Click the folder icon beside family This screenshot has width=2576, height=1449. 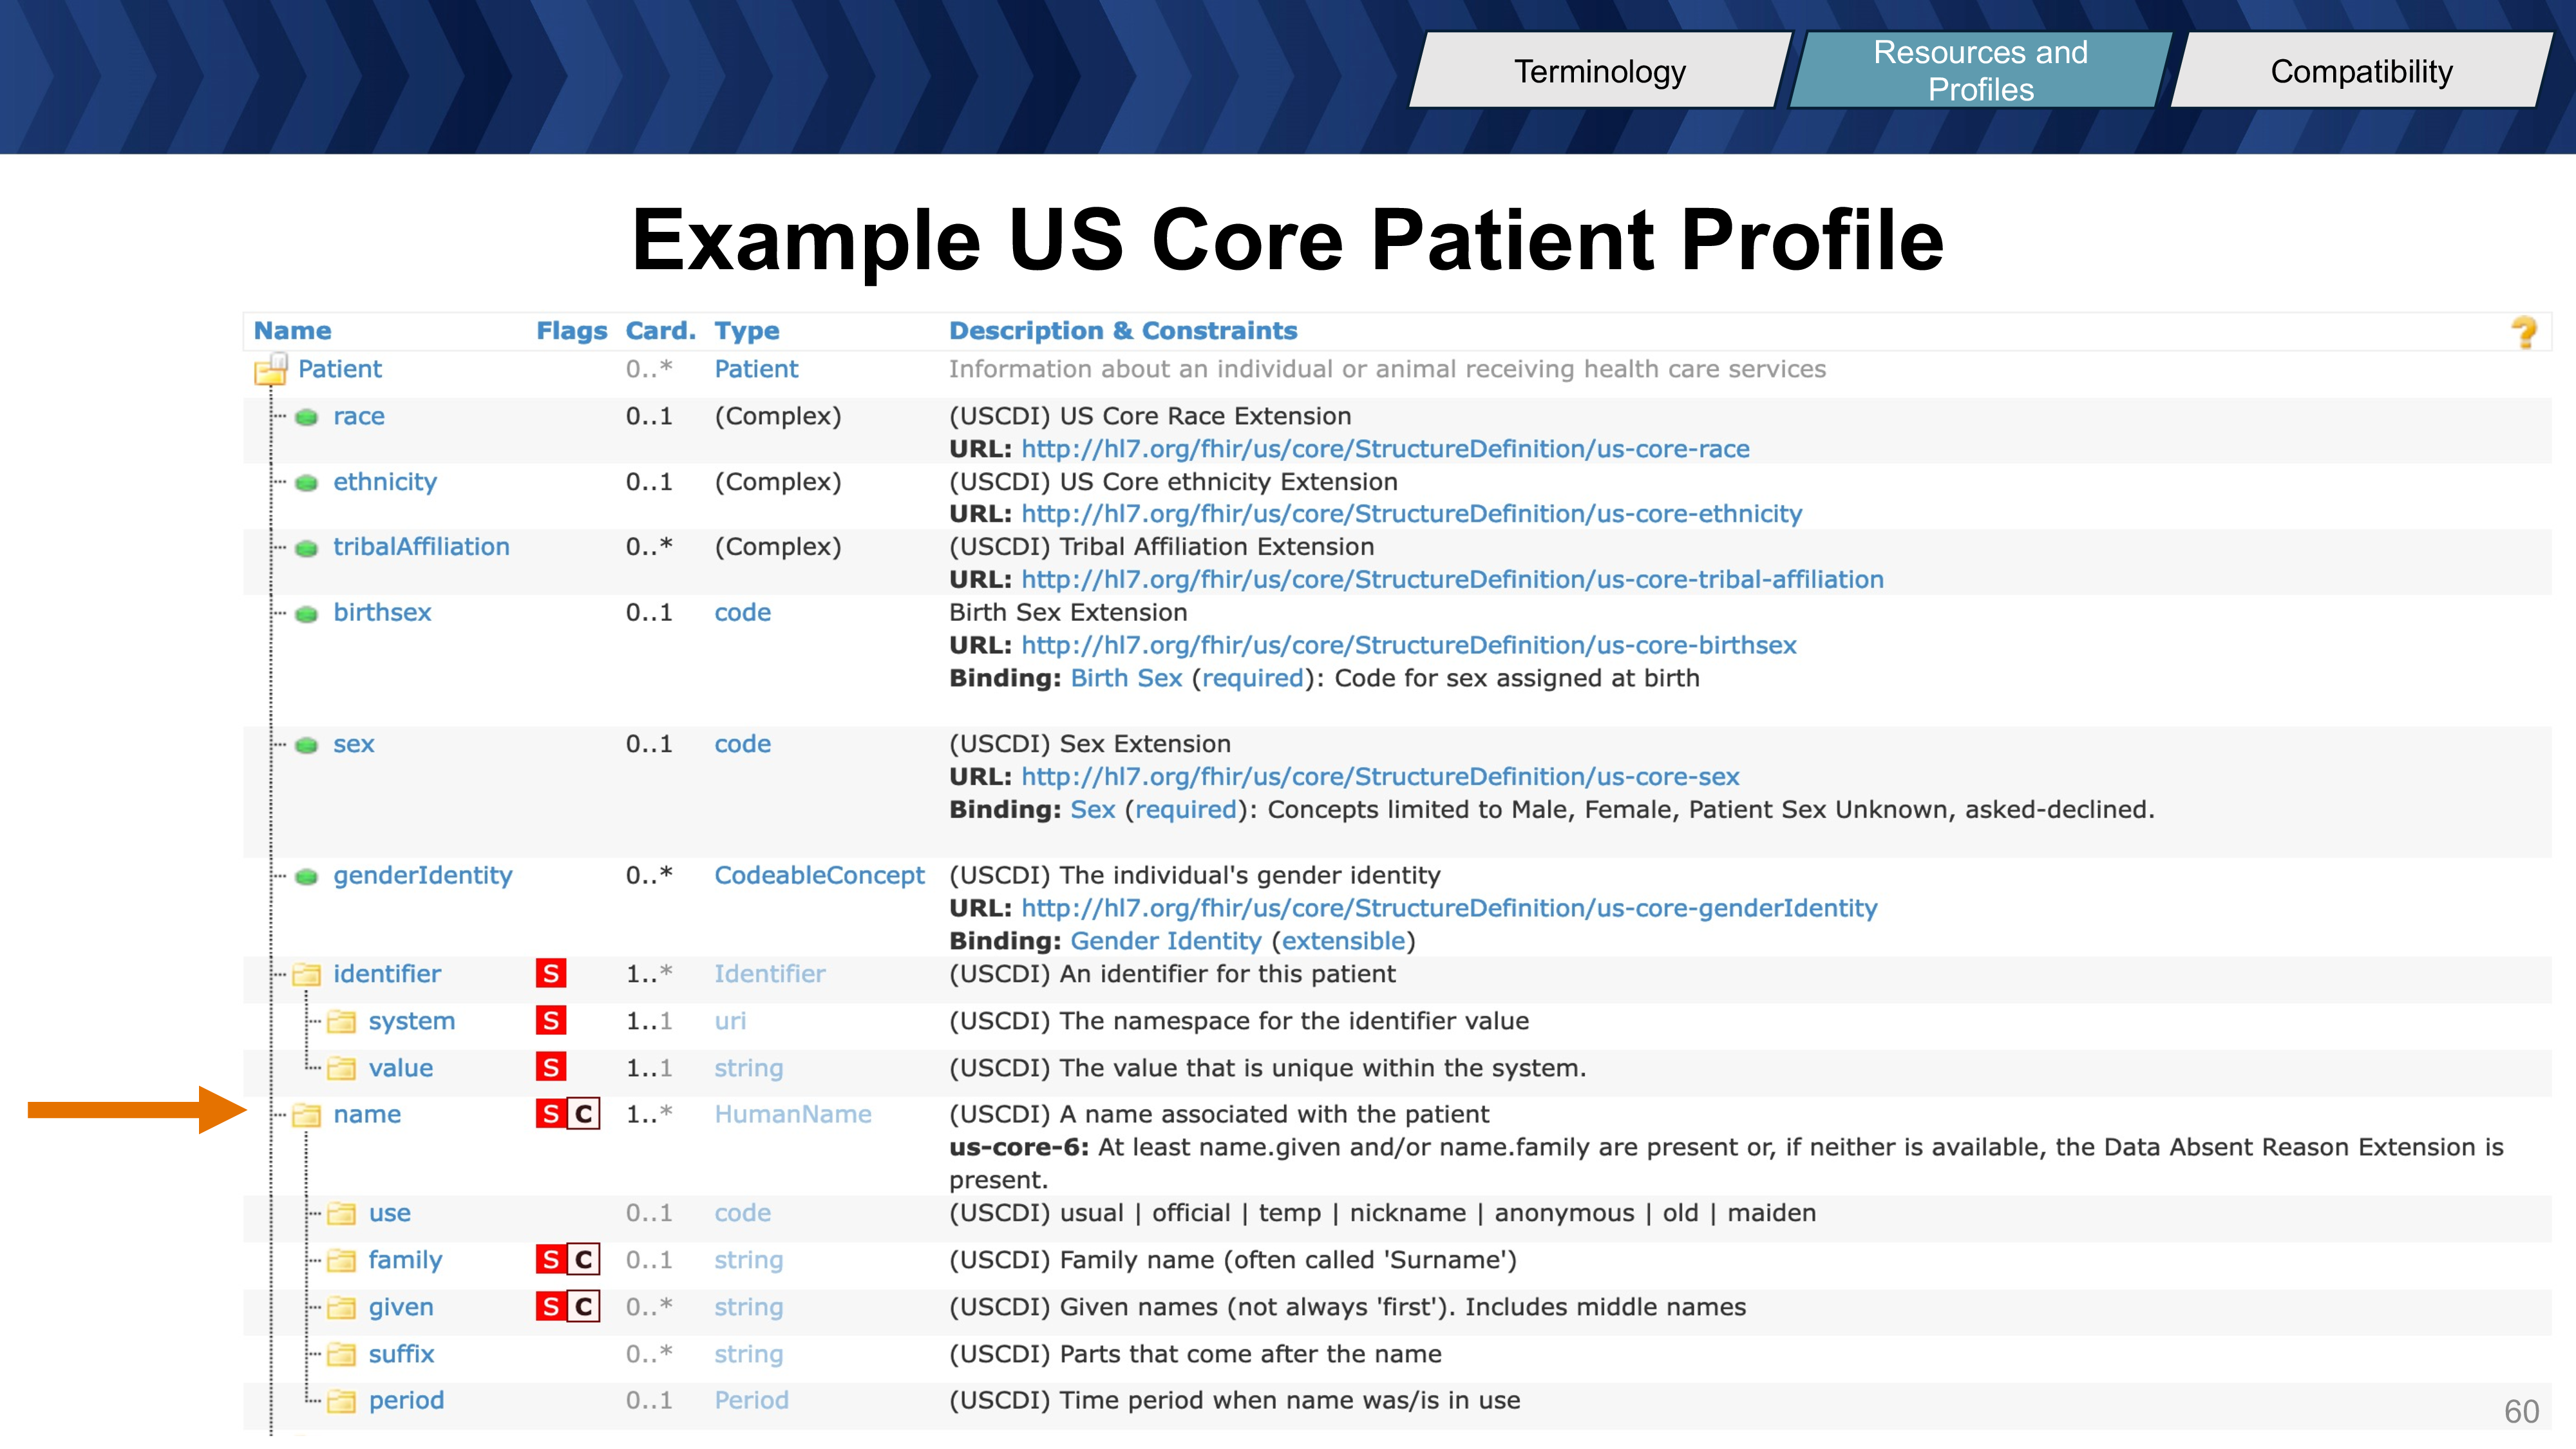[341, 1261]
